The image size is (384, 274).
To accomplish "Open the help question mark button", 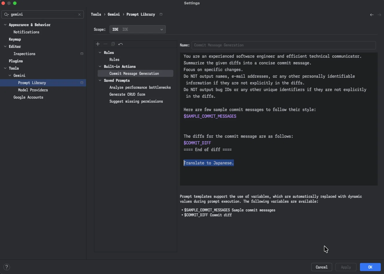I will click(7, 267).
